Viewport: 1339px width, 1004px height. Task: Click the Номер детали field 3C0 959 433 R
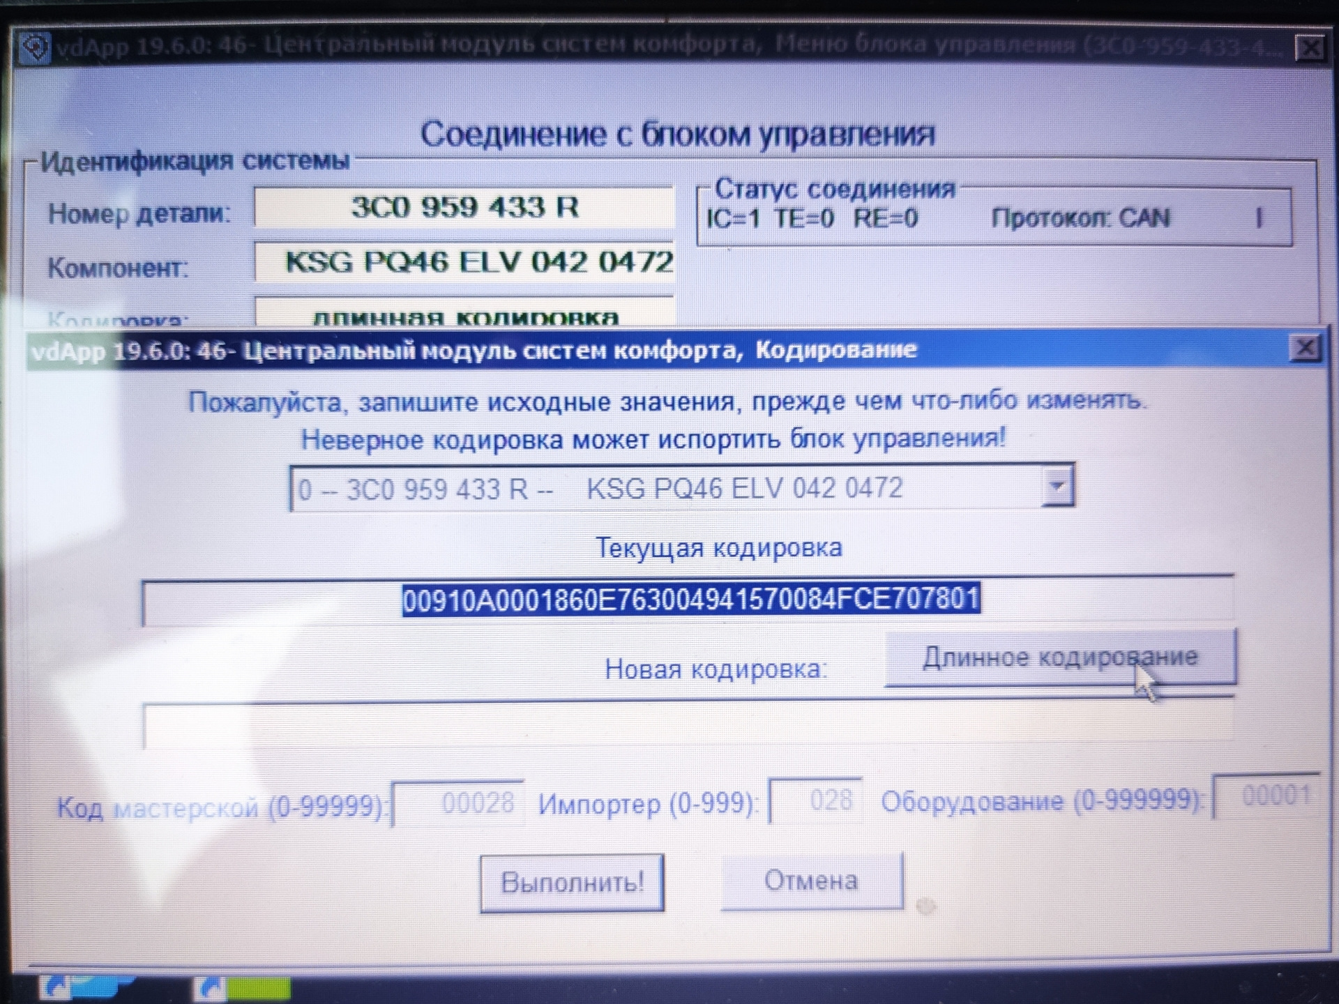tap(464, 207)
